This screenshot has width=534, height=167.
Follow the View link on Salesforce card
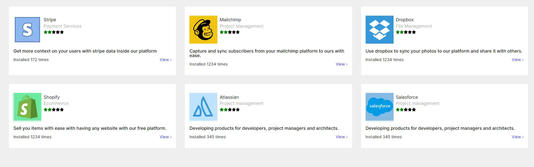pos(517,137)
